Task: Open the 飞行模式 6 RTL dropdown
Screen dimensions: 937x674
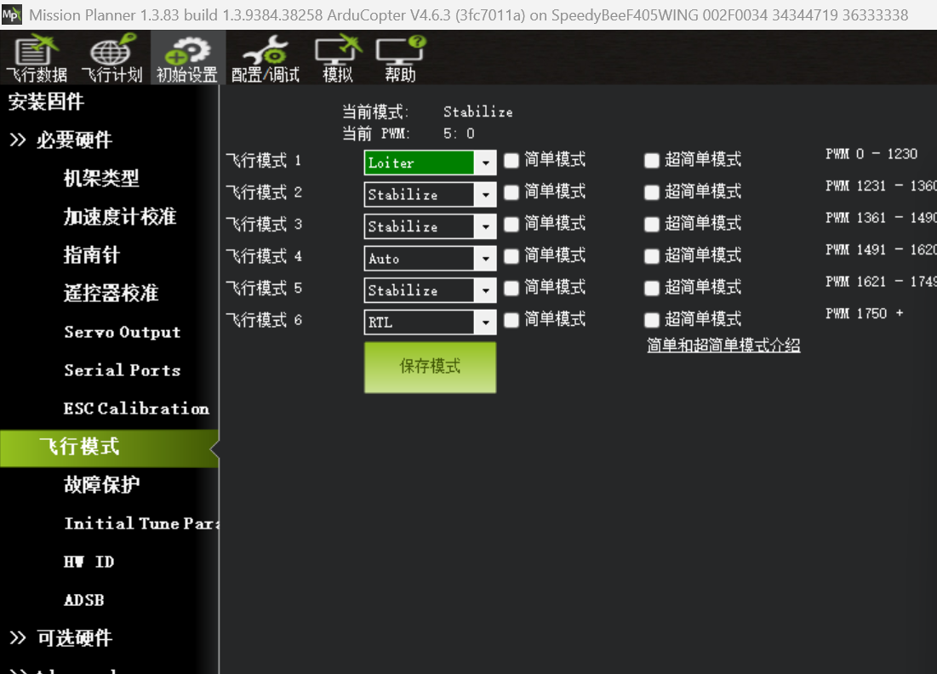Action: point(431,322)
